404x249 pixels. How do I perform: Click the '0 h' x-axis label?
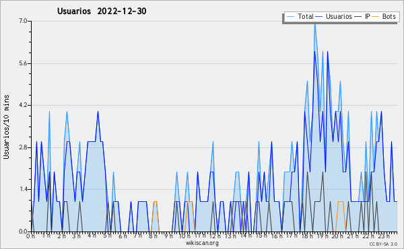pos(30,236)
